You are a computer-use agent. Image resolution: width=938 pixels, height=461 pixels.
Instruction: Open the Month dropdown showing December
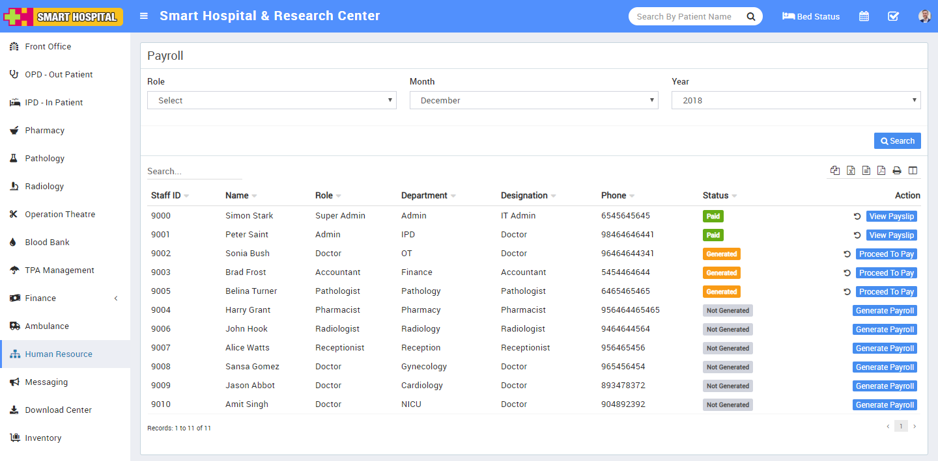tap(533, 100)
